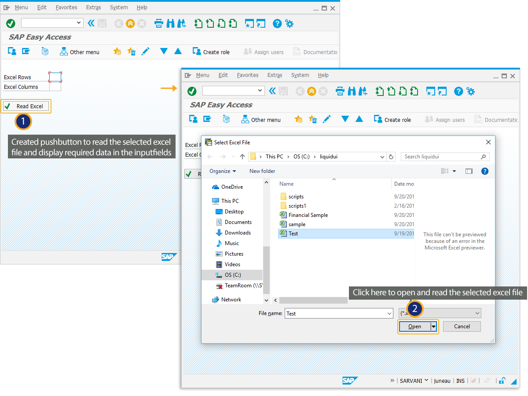Image resolution: width=528 pixels, height=396 pixels.
Task: Click the Read Excel pushbutton in the back window
Action: pos(26,106)
